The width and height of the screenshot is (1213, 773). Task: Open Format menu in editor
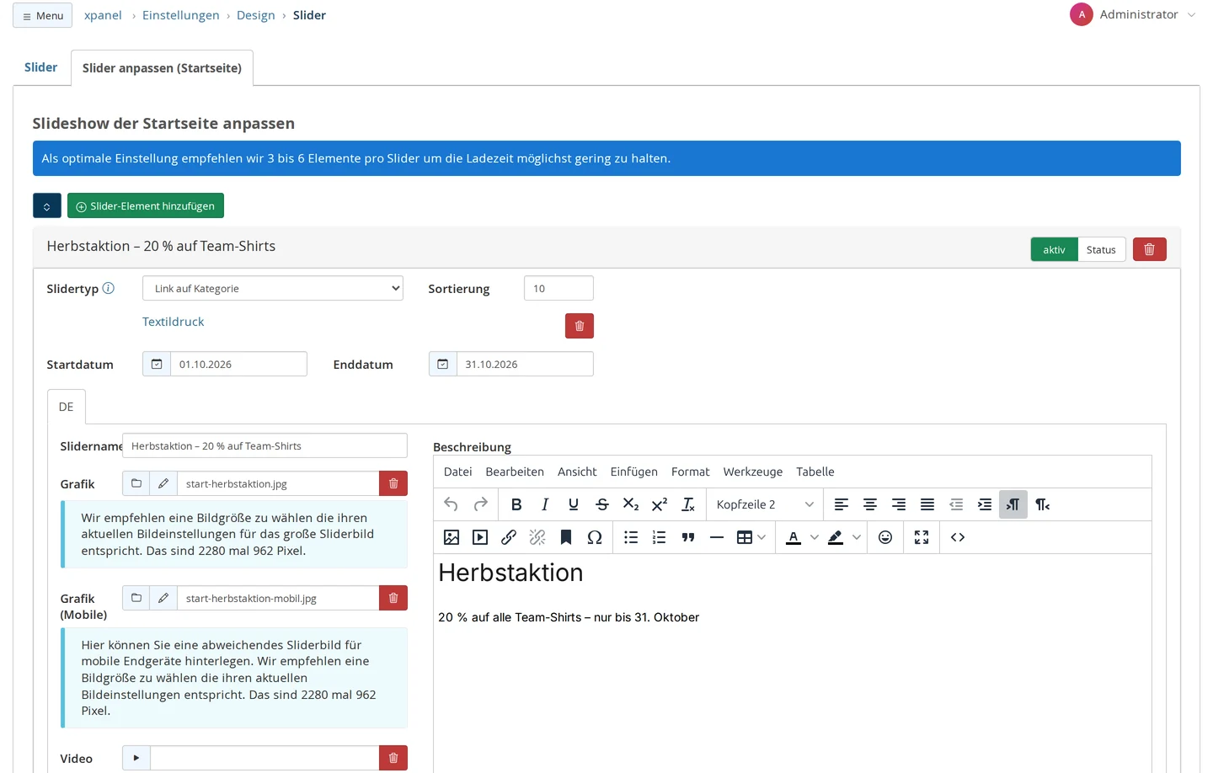point(691,472)
